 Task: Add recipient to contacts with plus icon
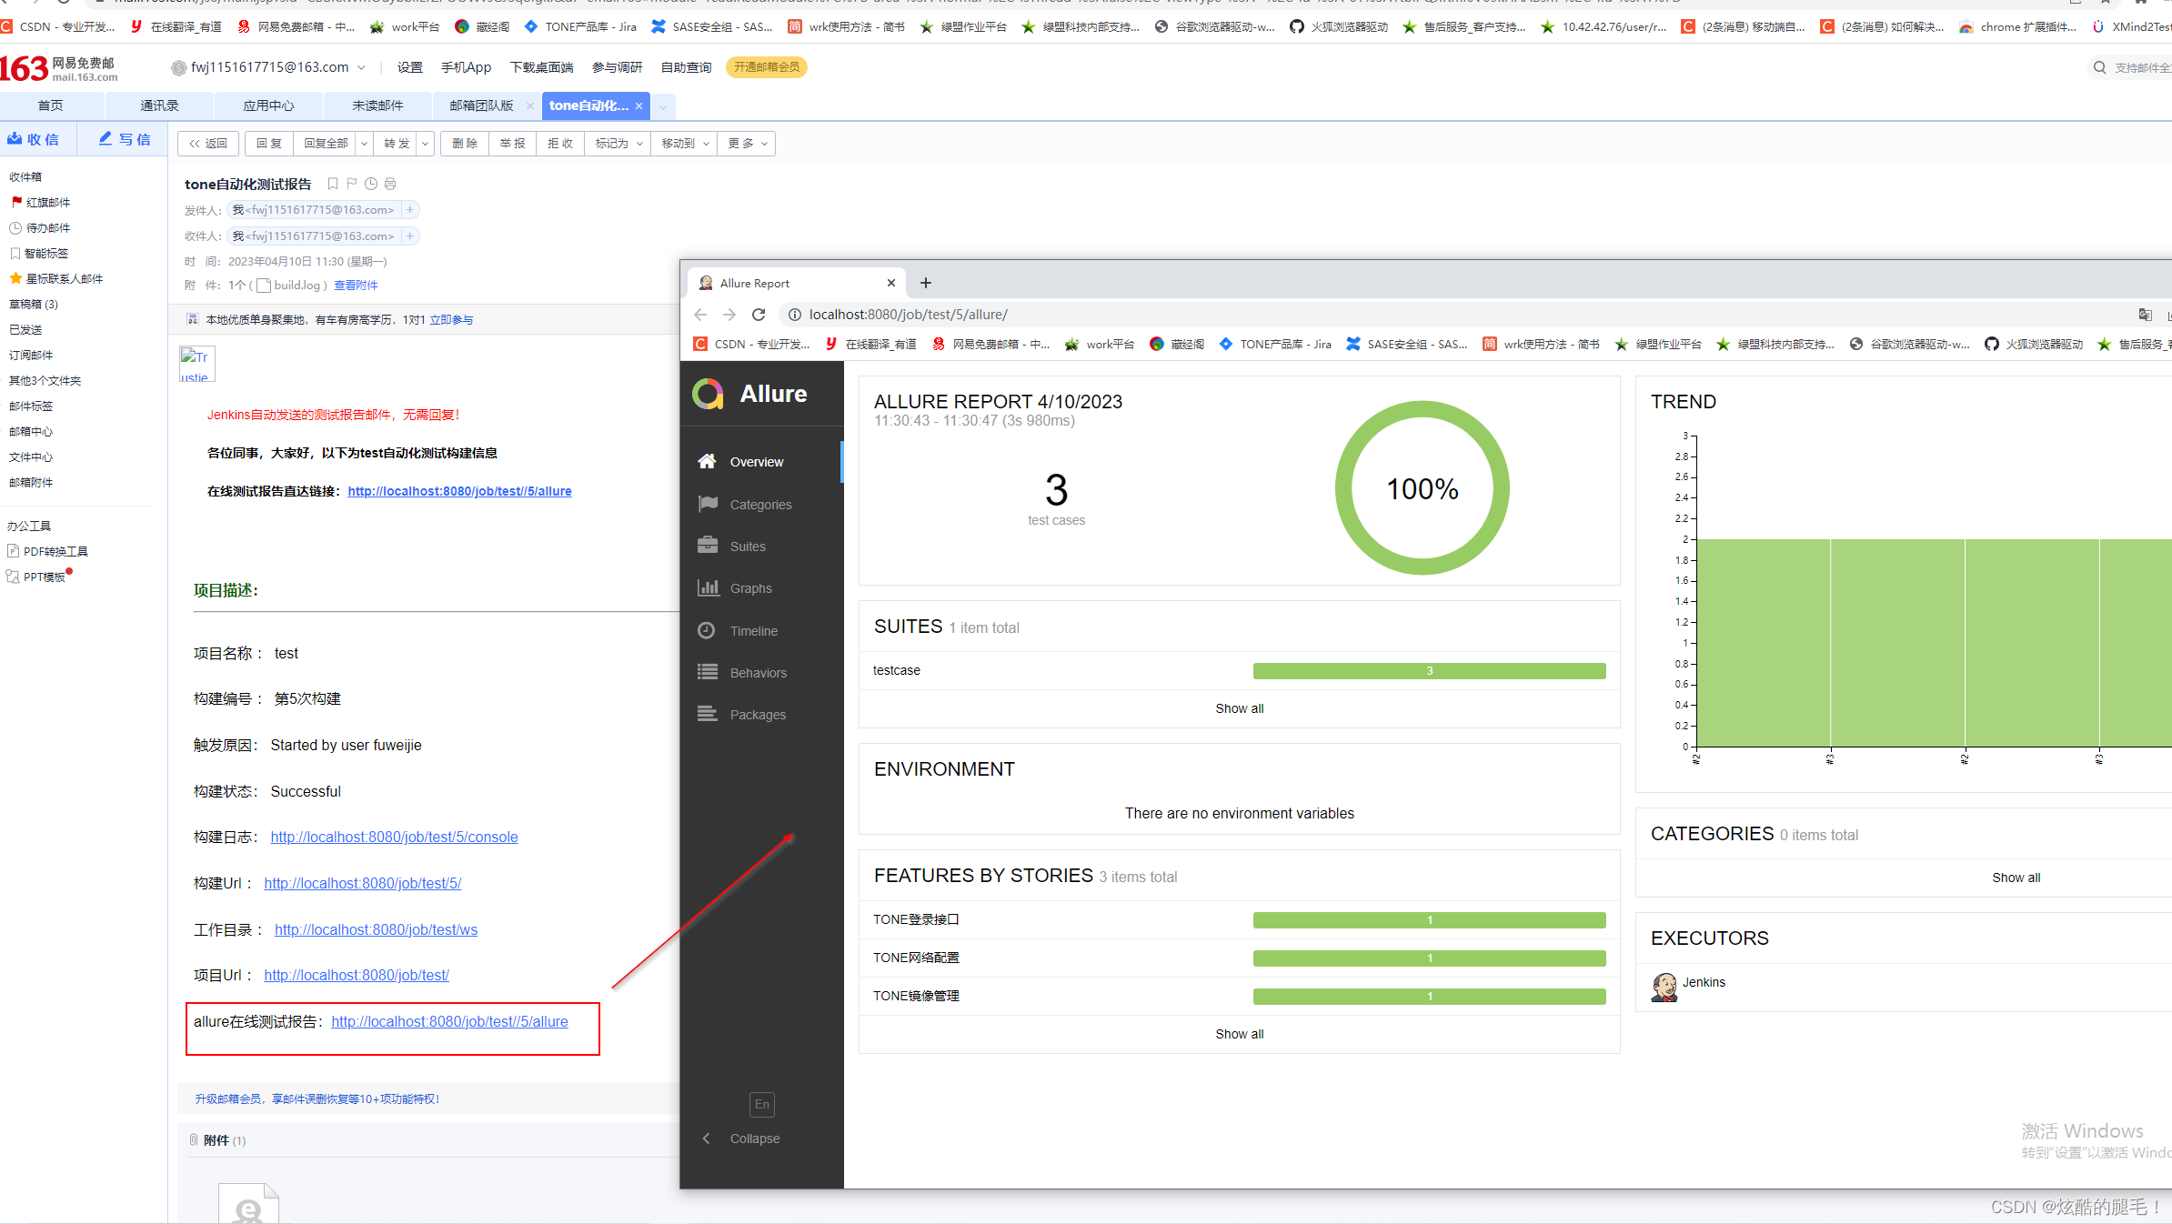click(410, 236)
